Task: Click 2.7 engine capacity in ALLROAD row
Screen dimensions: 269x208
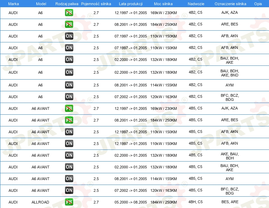Action: coord(96,202)
